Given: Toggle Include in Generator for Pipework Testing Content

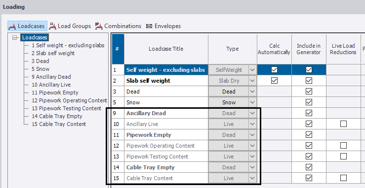Looking at the screenshot, I should point(309,156).
